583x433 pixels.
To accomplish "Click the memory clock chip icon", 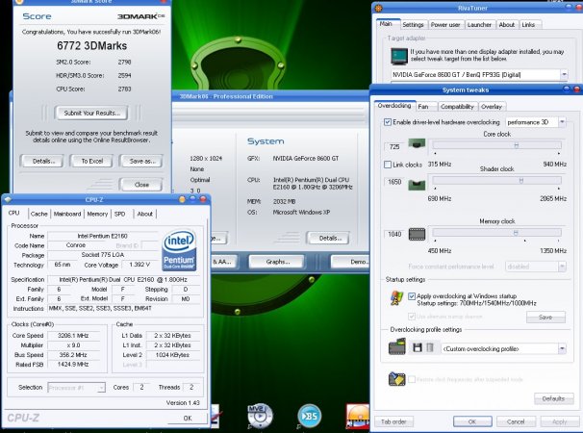I will (417, 234).
